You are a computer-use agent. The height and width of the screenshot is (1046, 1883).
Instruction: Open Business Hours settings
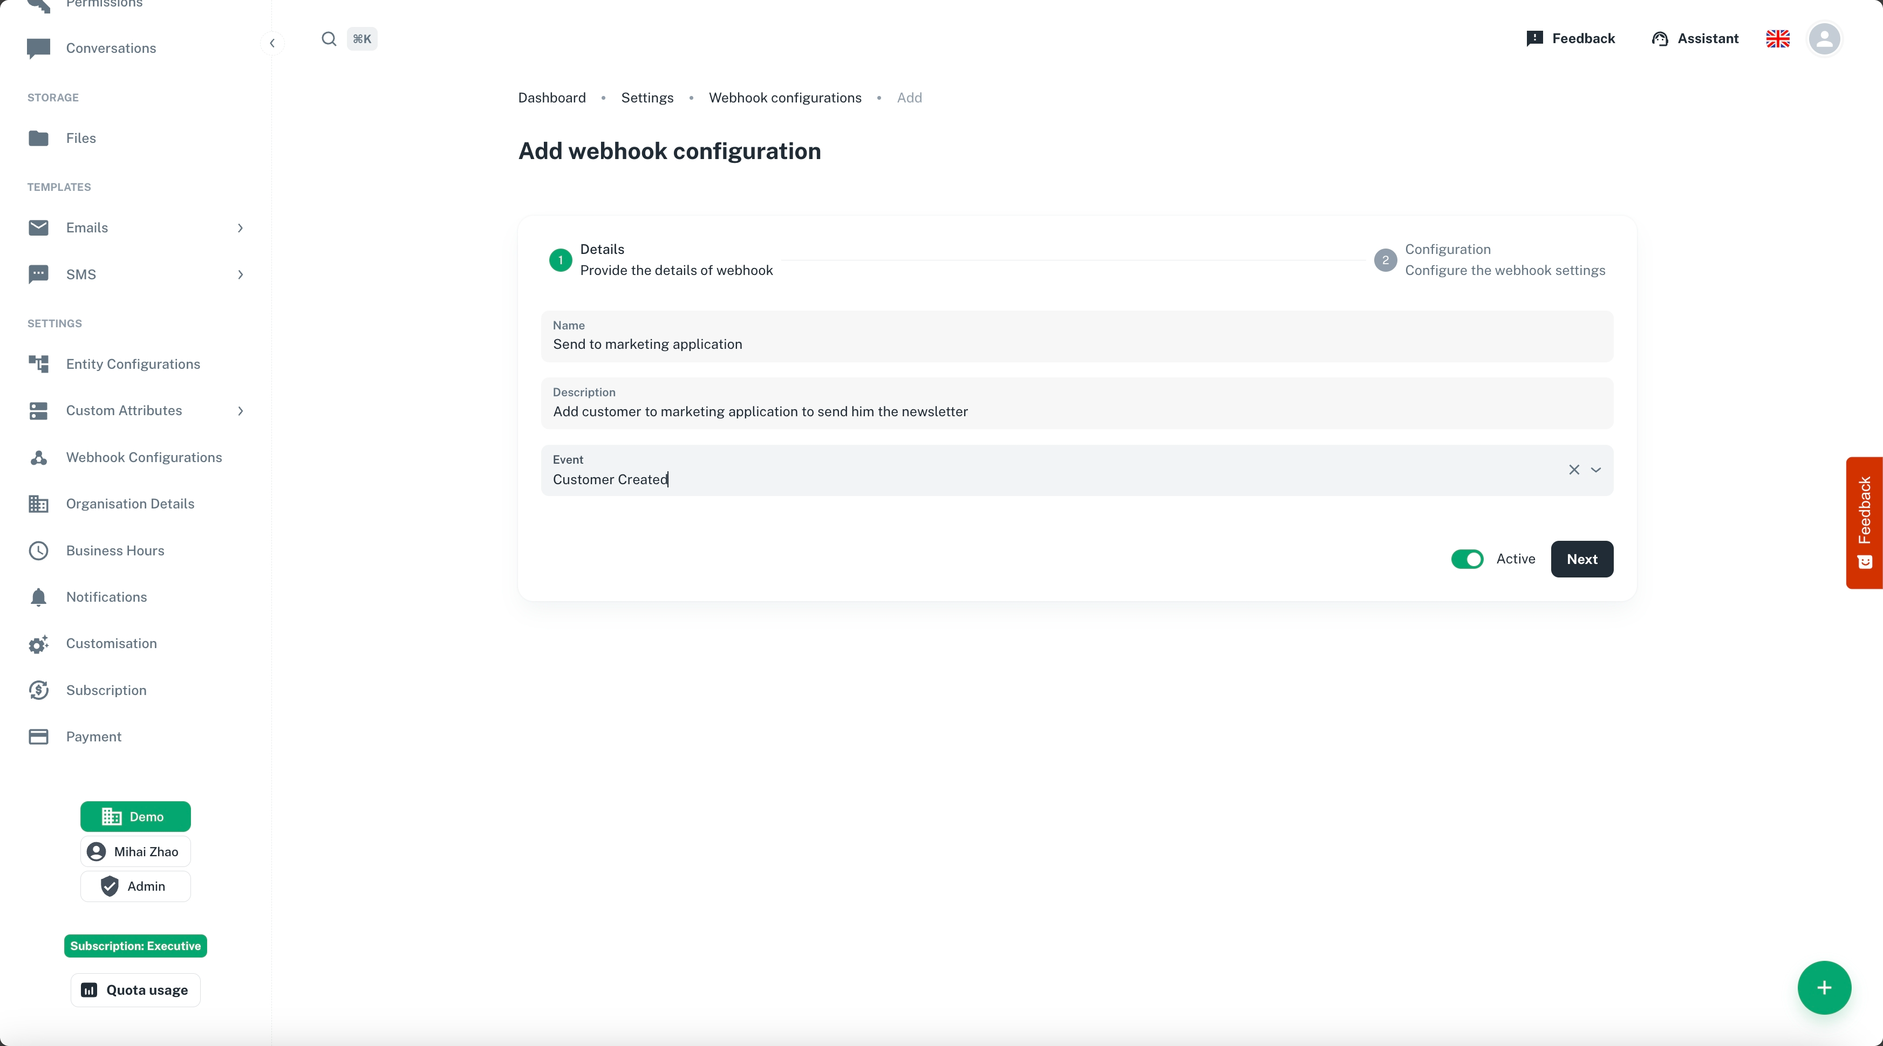pos(115,550)
